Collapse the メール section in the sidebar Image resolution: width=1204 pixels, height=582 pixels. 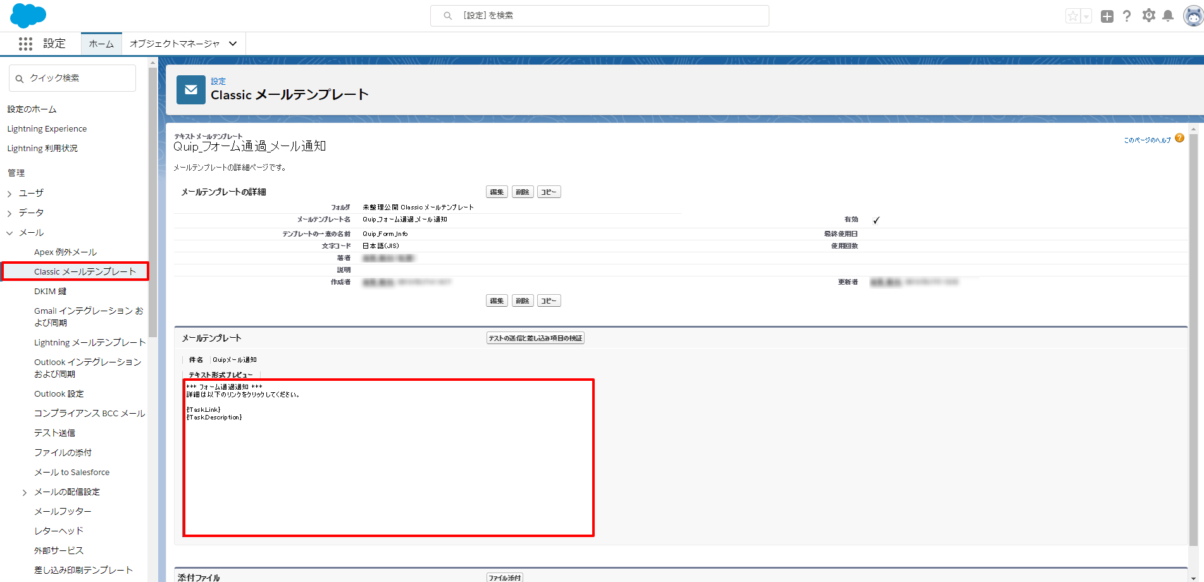pos(9,232)
